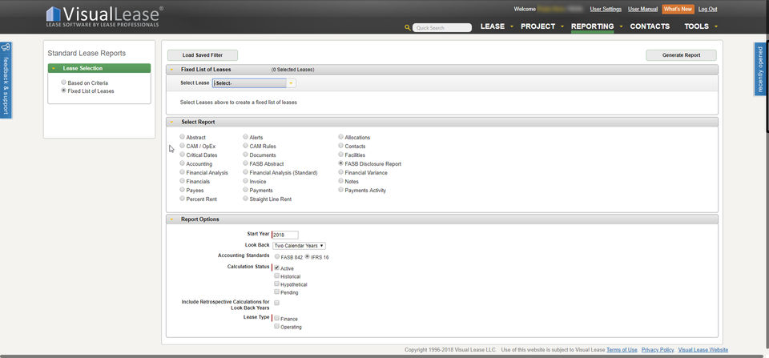Open the REPORTING menu
769x358 pixels.
(593, 26)
